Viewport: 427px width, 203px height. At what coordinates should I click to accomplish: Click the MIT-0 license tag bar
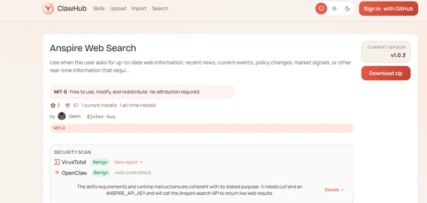coord(202,128)
